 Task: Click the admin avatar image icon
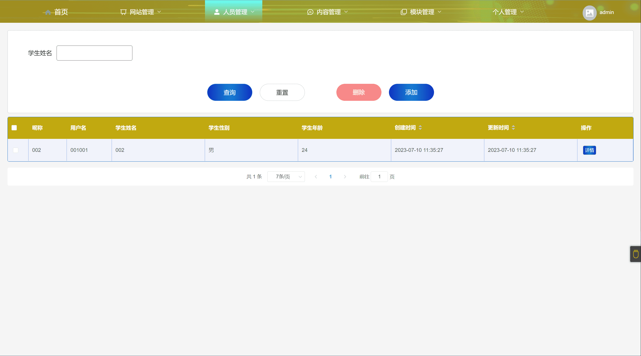point(589,13)
